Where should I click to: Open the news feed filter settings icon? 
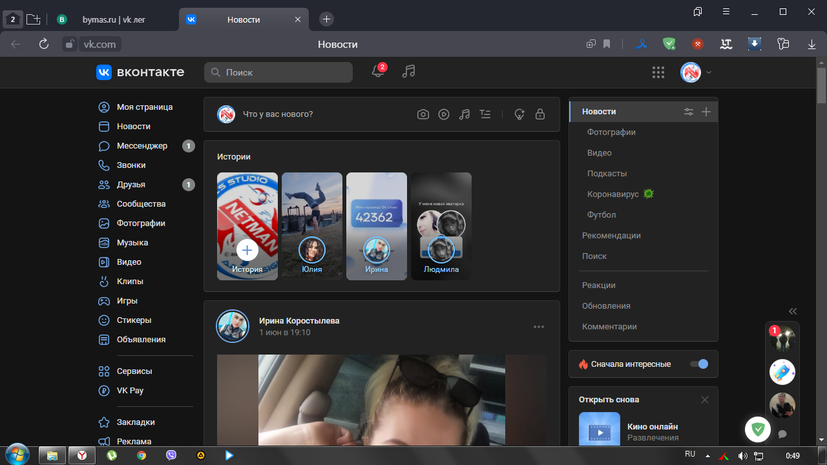(x=689, y=112)
